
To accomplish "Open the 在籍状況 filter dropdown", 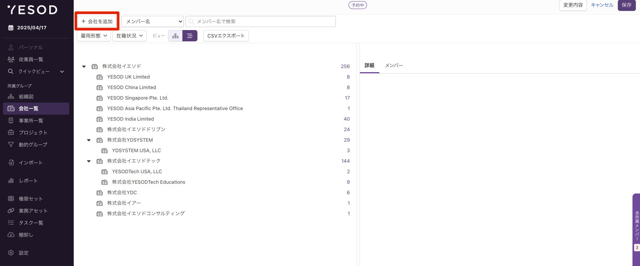I will 129,36.
